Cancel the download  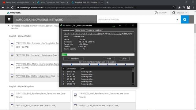tap(124, 59)
